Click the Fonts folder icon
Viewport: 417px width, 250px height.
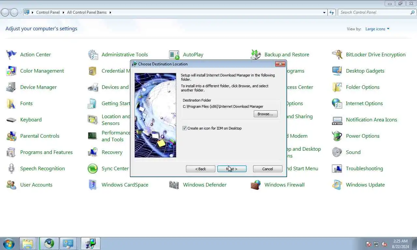[x=11, y=104]
